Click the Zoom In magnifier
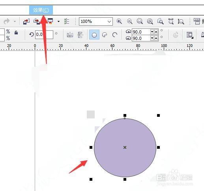 119,21
